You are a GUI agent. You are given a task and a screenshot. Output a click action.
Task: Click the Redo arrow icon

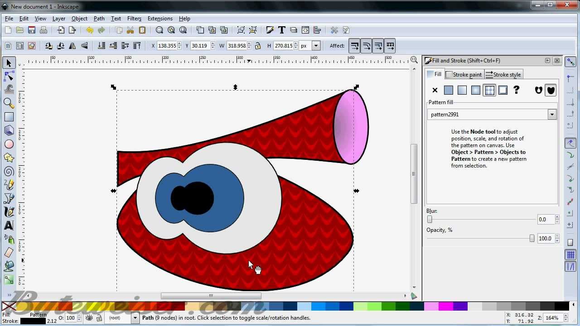coord(101,30)
